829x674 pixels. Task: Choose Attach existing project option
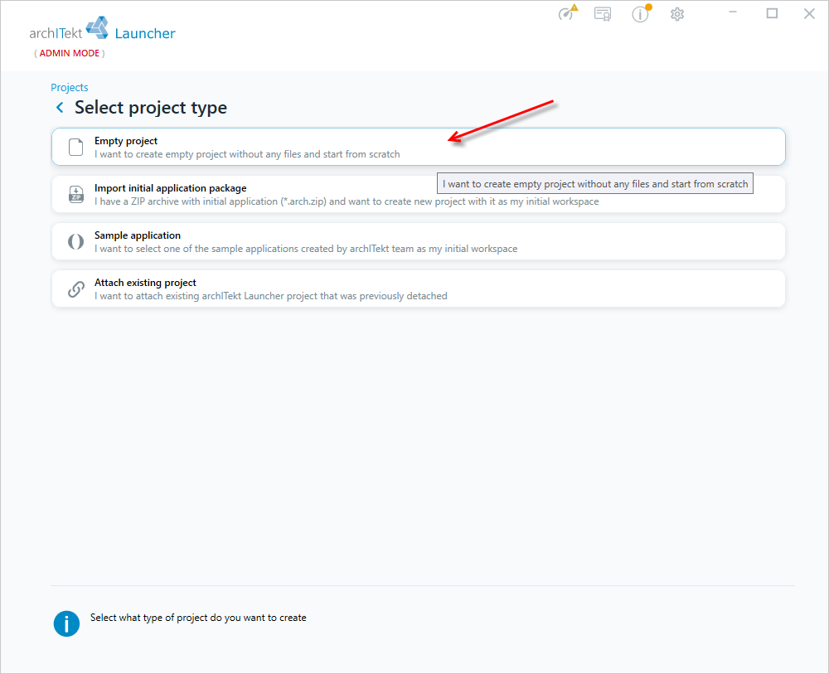[x=418, y=289]
